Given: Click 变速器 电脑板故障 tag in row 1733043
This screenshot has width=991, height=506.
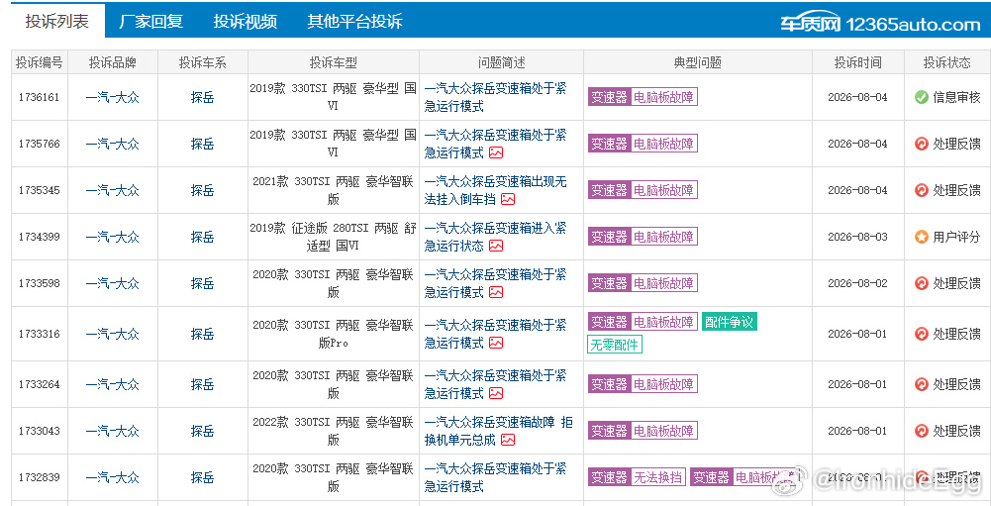Looking at the screenshot, I should coord(643,431).
